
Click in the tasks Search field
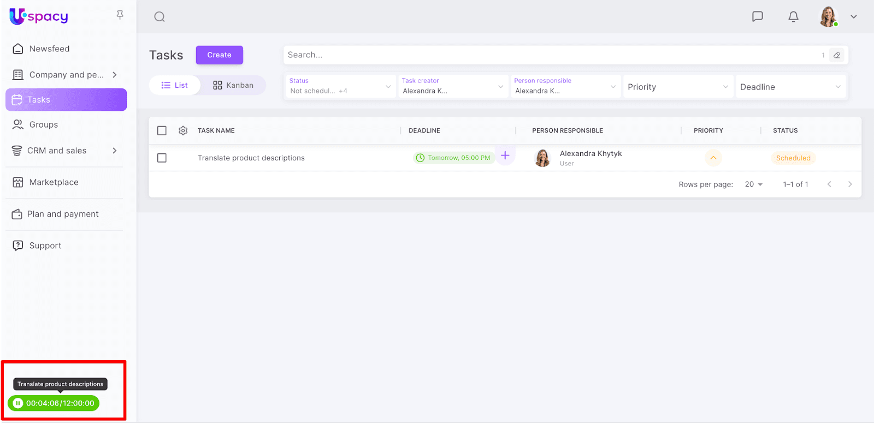pyautogui.click(x=546, y=55)
